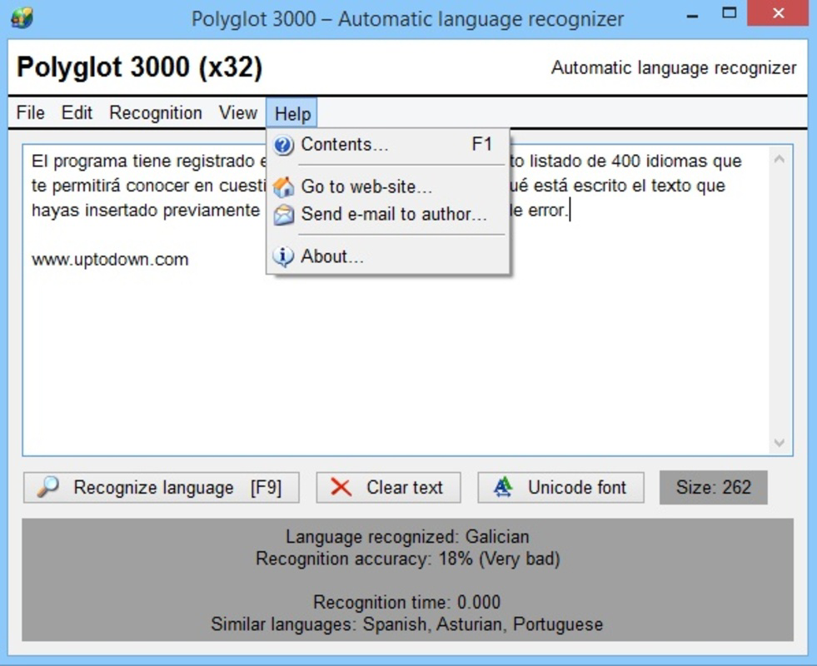Click the letter A icon on Unicode font
Screen dimensions: 817x666
[x=503, y=487]
